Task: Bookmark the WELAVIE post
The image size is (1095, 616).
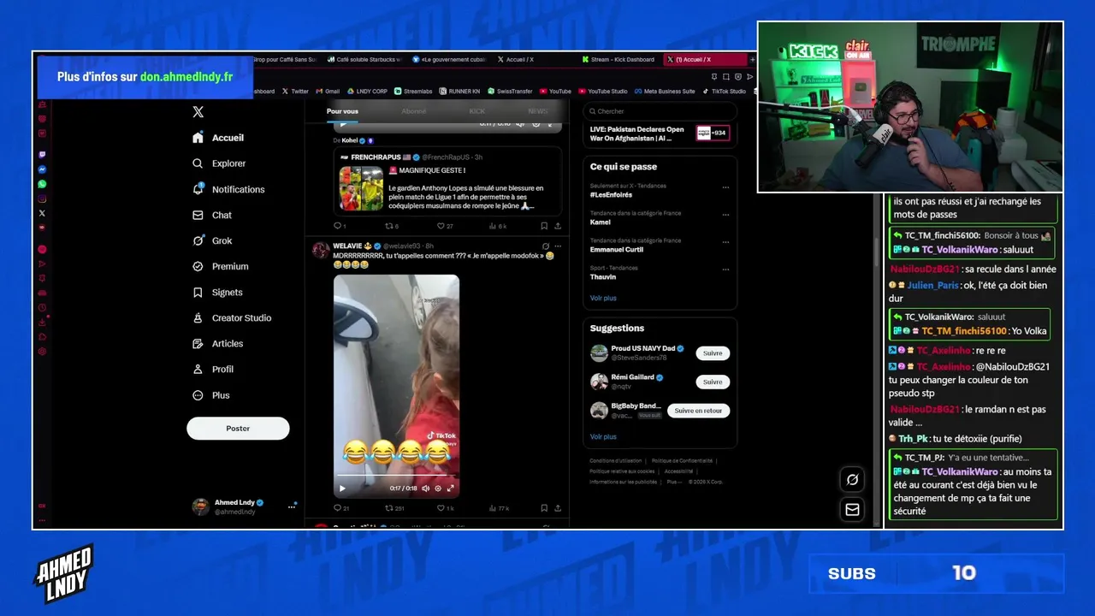Action: point(544,508)
